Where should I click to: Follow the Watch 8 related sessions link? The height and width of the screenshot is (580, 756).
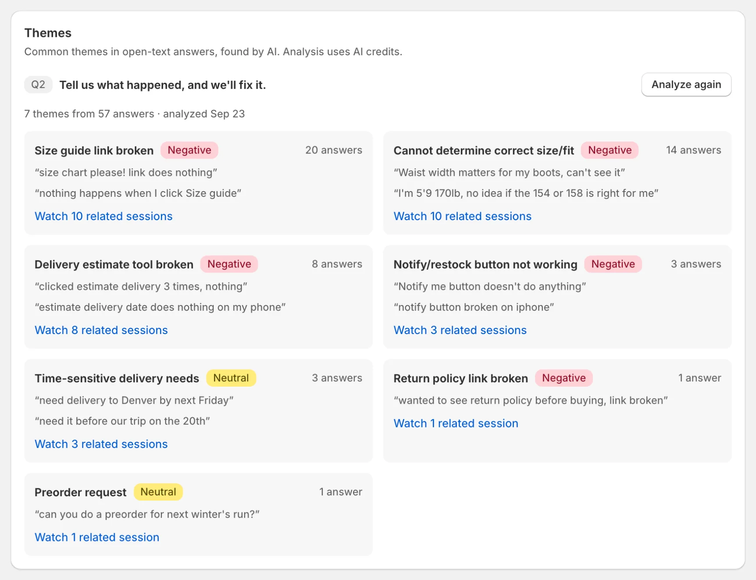click(x=101, y=330)
